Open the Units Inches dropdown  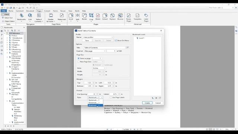(99, 68)
